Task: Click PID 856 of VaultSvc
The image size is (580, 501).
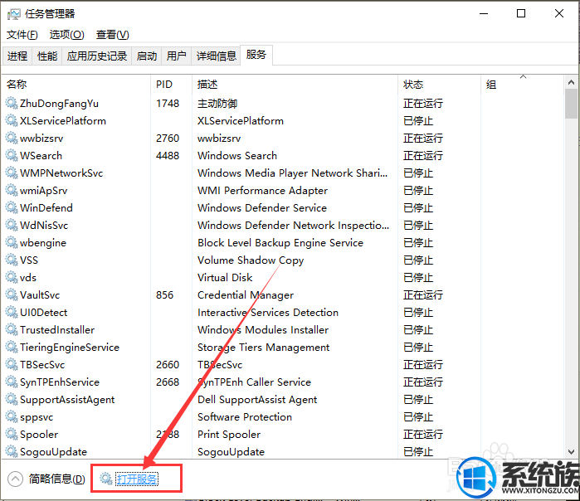Action: pos(164,295)
